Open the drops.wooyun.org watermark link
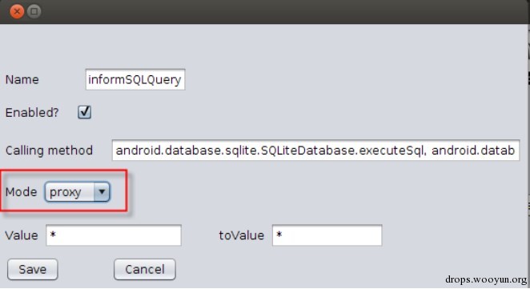530x289 pixels. point(486,279)
